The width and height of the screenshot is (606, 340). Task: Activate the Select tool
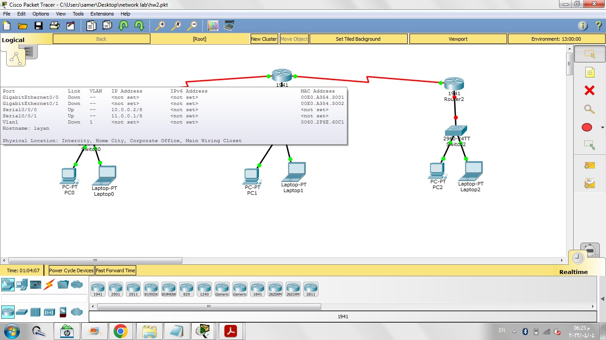[590, 54]
